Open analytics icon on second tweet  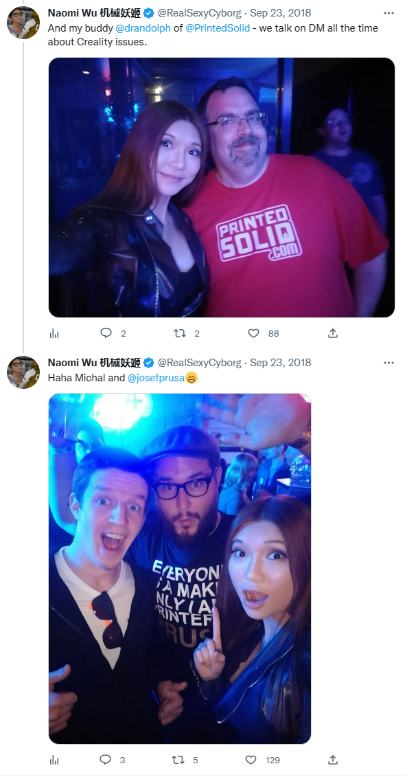[x=54, y=760]
